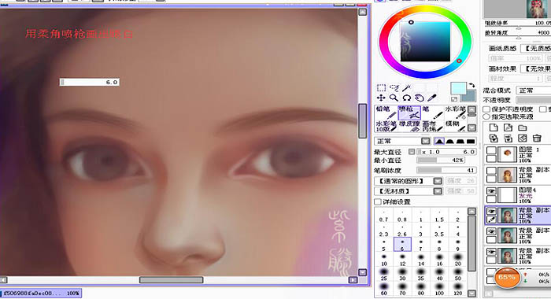Screen dimensions: 551x299
Task: Create a new linework layer
Action: [x=508, y=127]
